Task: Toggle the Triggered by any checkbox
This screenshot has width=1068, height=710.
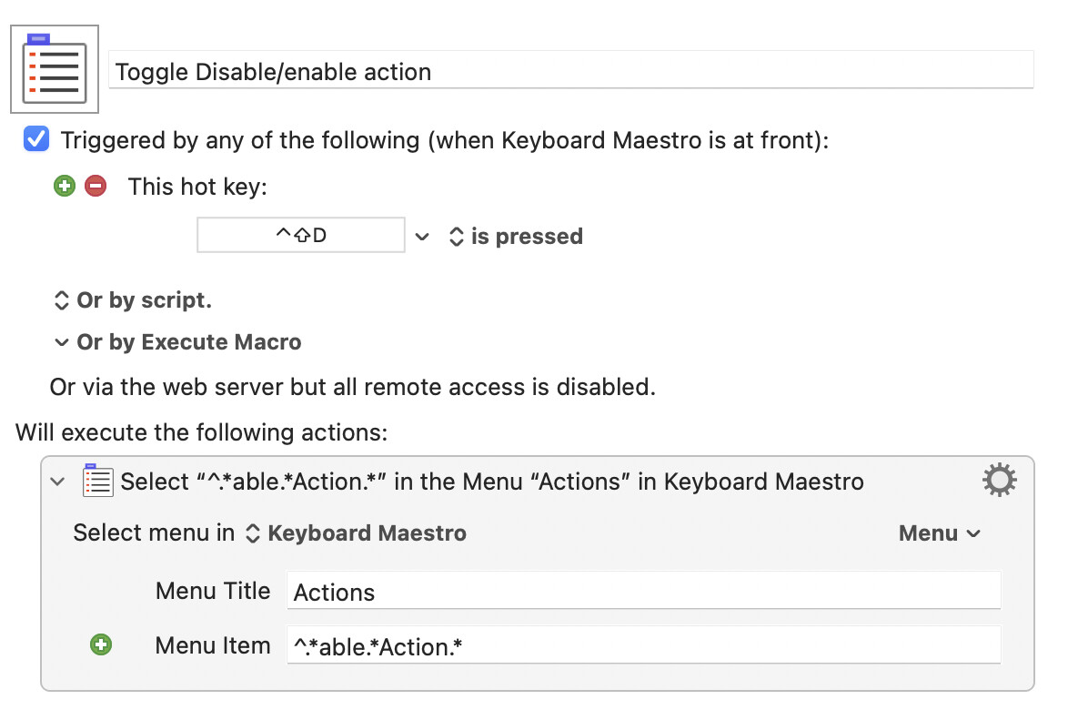Action: point(36,140)
